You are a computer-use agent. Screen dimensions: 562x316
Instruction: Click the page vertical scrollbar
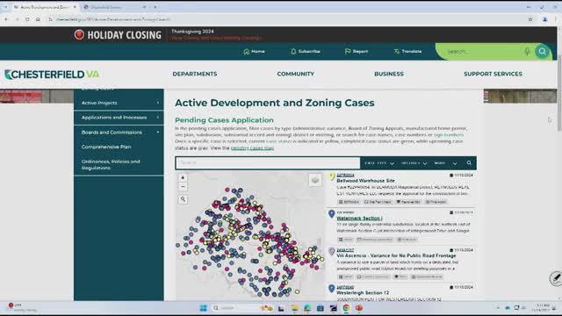click(559, 93)
